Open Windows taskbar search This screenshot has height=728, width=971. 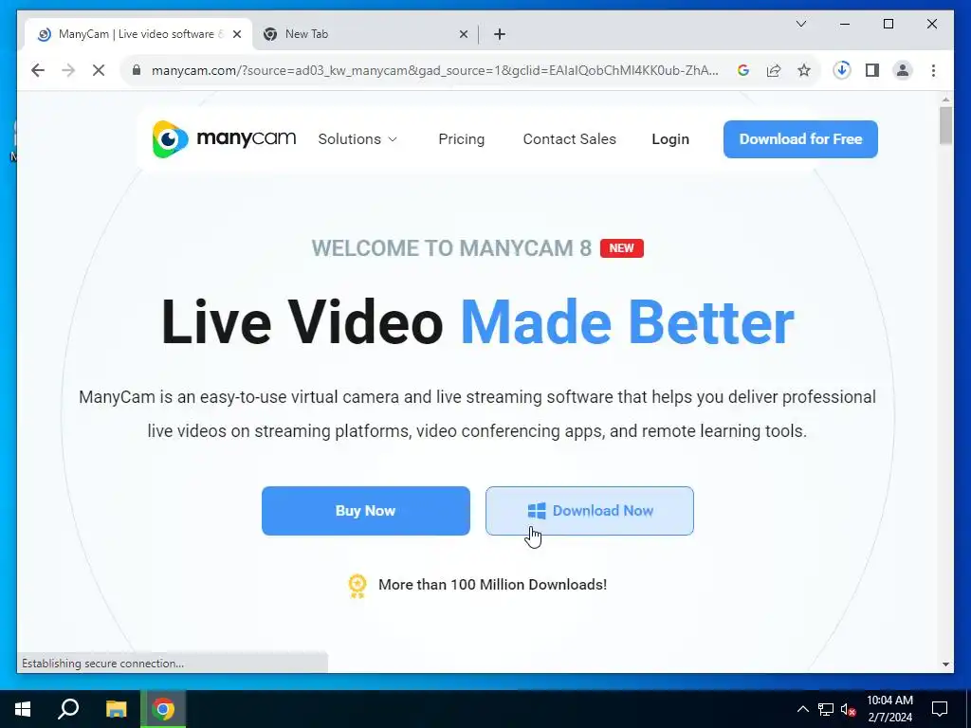pos(68,709)
